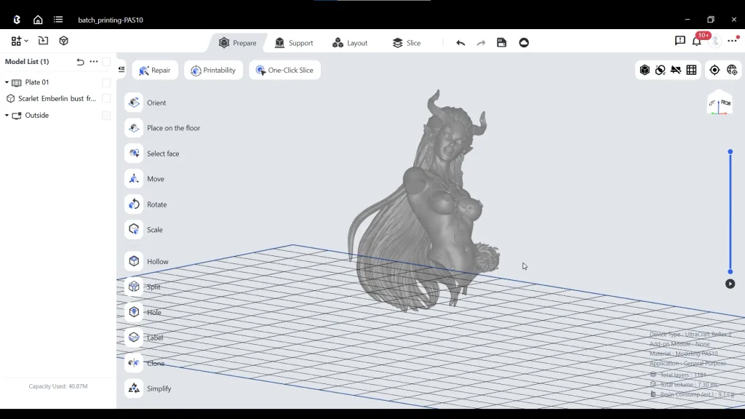Toggle the crossed-out visibility display icon
Viewport: 745px width, 419px height.
676,71
